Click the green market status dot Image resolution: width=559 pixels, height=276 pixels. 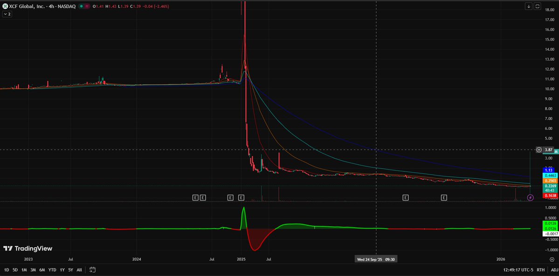coord(82,7)
